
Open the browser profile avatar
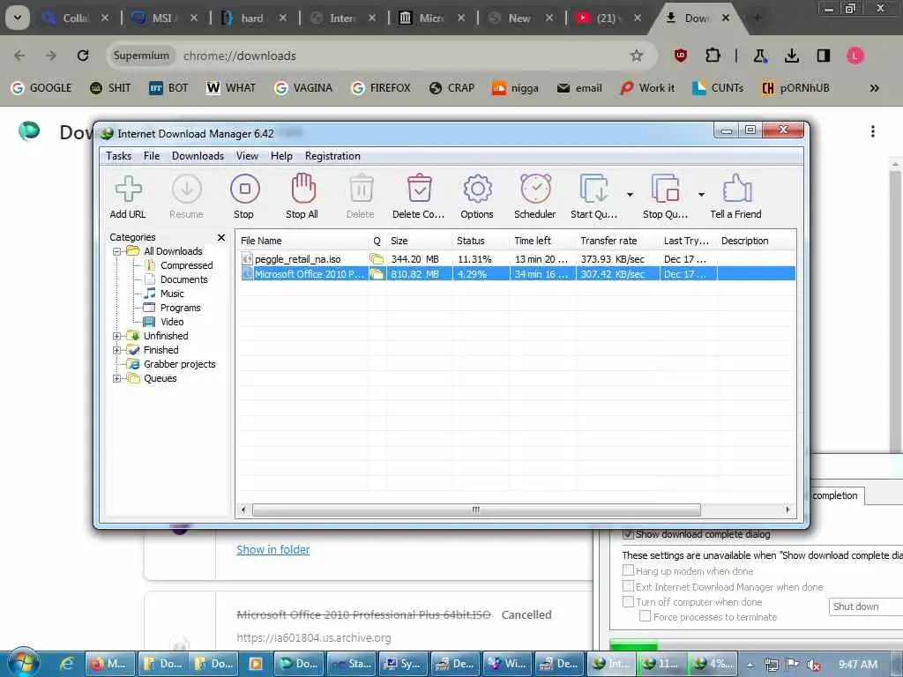(x=855, y=56)
